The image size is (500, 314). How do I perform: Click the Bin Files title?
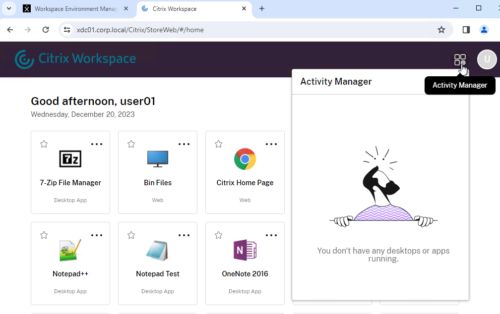point(158,183)
